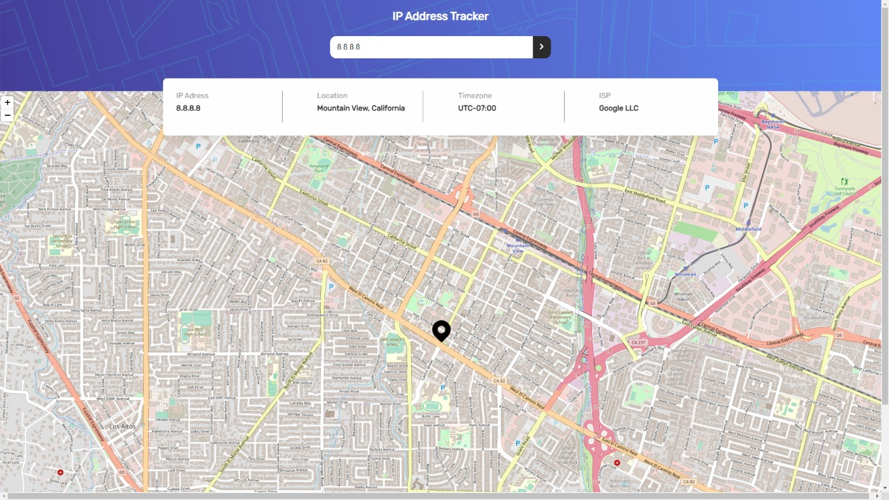Click the CA 237 highway shield
Screen dimensions: 889x500
point(638,342)
